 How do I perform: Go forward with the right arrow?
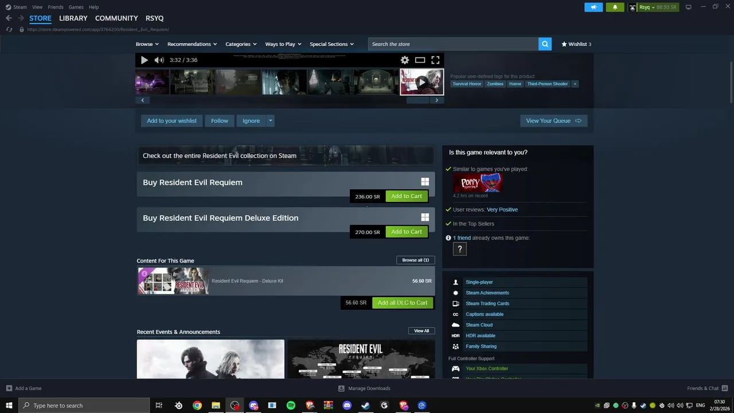pos(21,18)
